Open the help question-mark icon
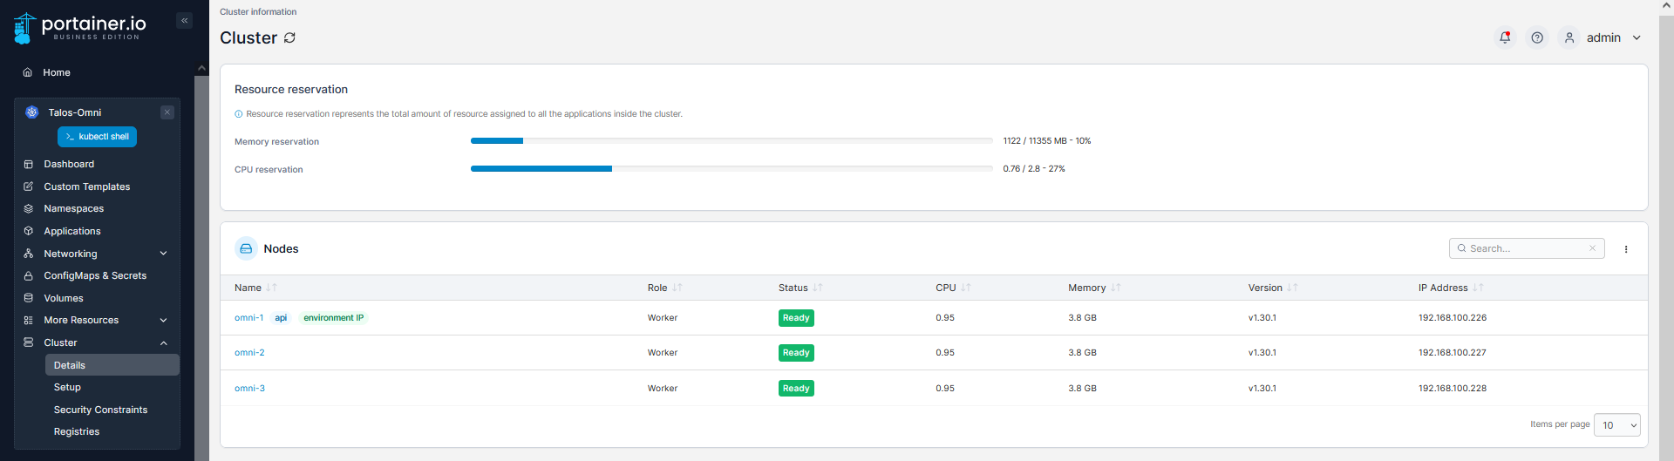Viewport: 1674px width, 461px height. tap(1537, 37)
